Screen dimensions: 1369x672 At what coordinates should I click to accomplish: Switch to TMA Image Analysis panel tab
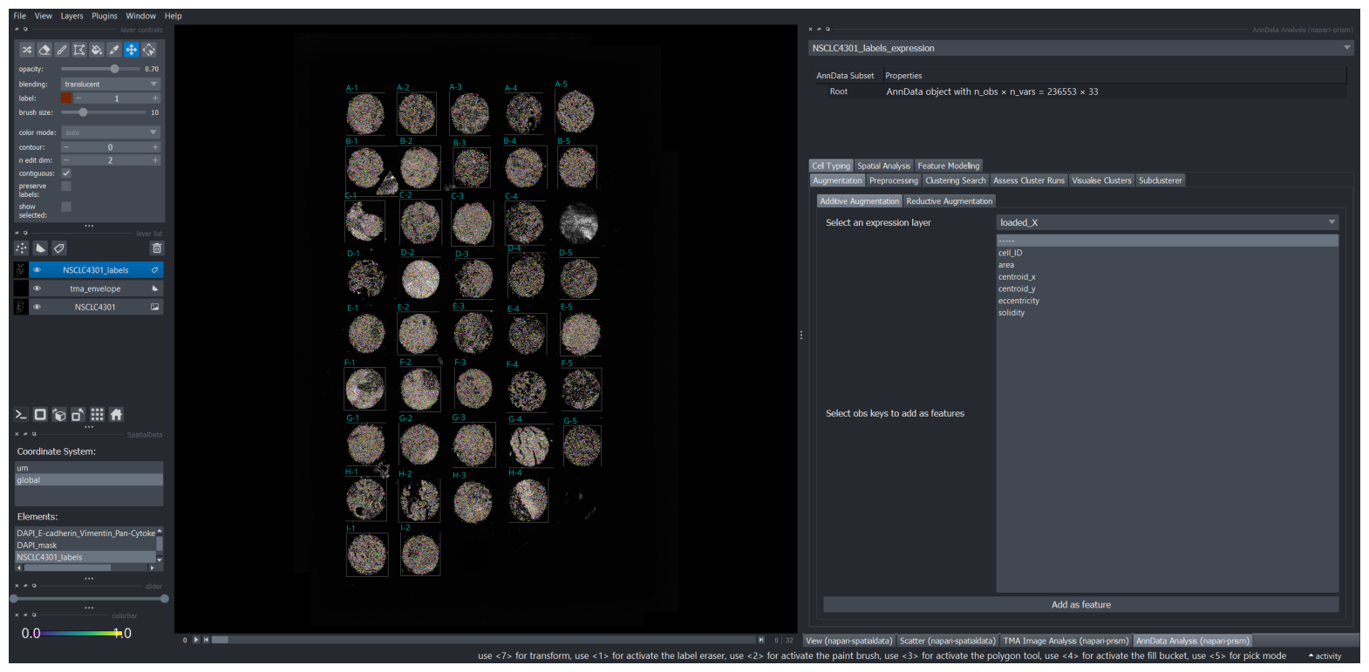pos(1066,641)
